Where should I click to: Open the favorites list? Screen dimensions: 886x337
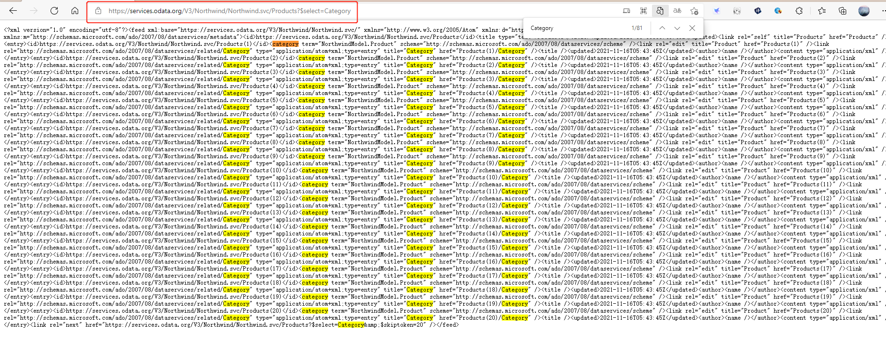tap(822, 11)
